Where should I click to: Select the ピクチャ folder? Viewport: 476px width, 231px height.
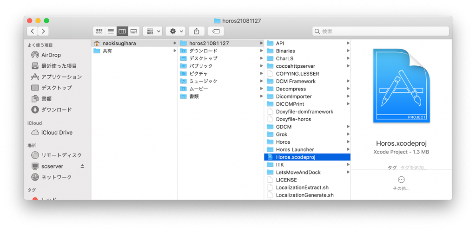[221, 74]
